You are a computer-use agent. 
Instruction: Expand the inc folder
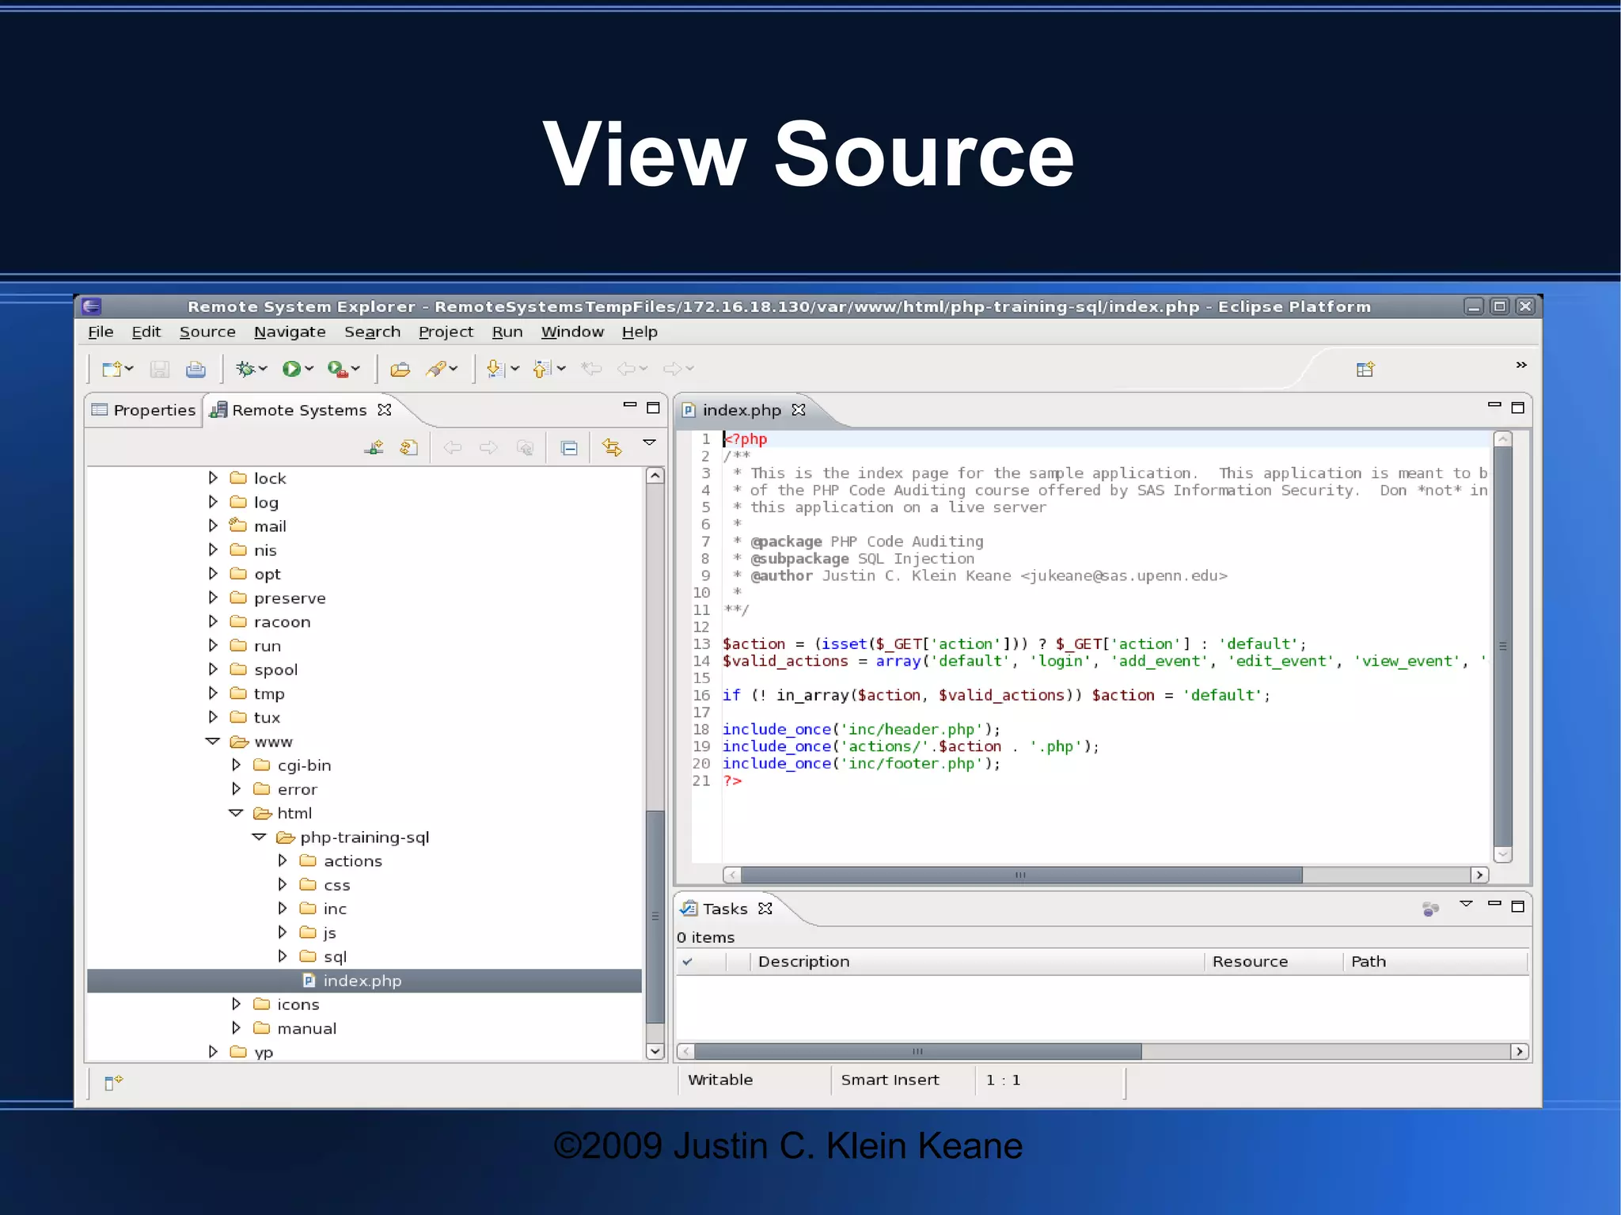(x=283, y=909)
